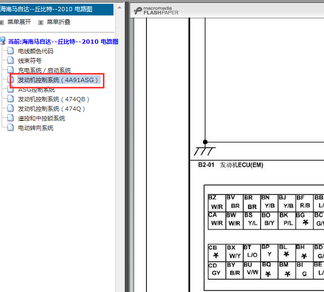
Task: Click the 海南马自达--丘比特--2010 电路图 header title
Action: 46,9
